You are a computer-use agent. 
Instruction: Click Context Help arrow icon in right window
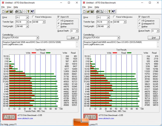click(x=113, y=11)
